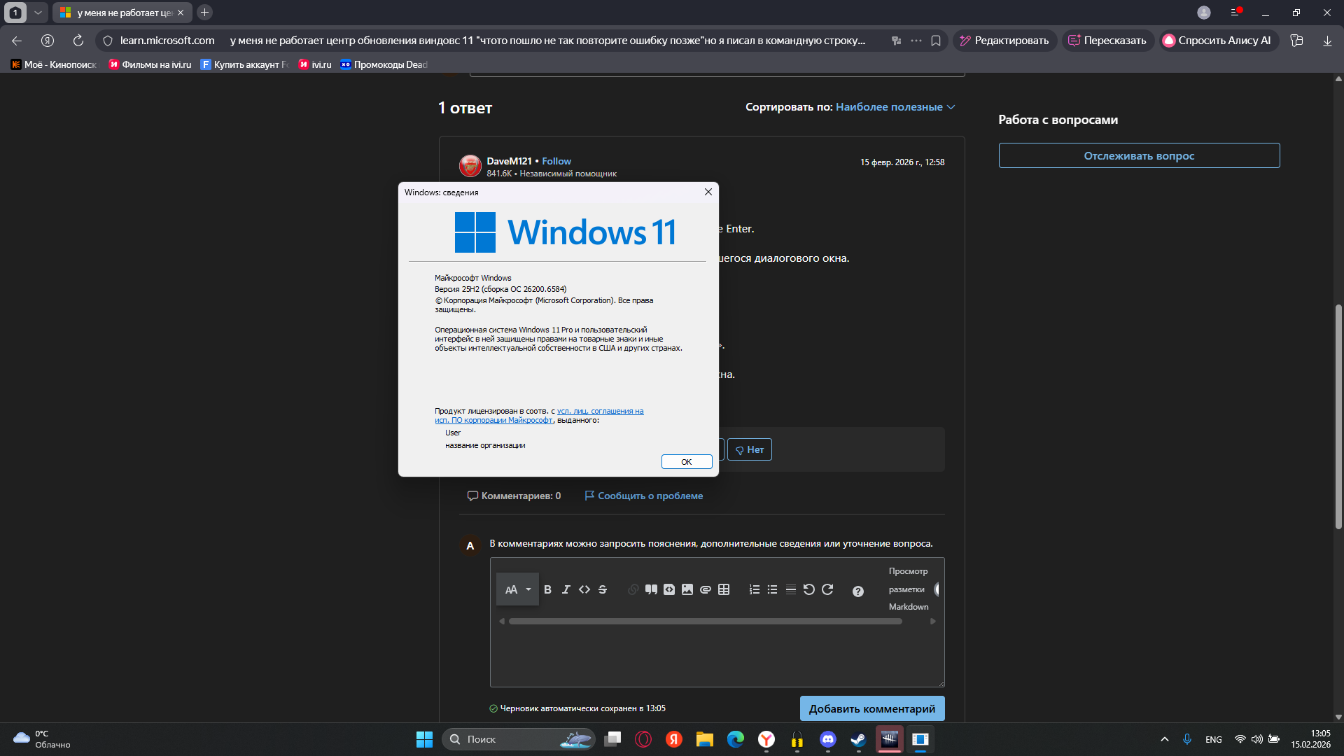1344x756 pixels.
Task: Create a numbered list in editor
Action: (x=754, y=589)
